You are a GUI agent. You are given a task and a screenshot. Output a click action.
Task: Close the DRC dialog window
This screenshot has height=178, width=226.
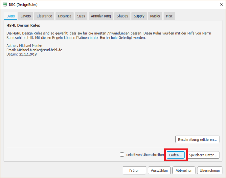(x=221, y=4)
